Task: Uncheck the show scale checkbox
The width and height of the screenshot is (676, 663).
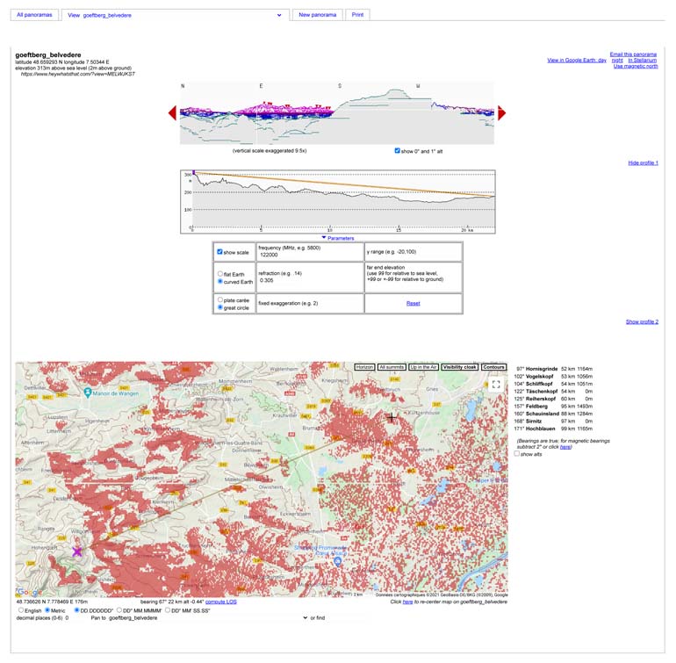Action: (220, 252)
